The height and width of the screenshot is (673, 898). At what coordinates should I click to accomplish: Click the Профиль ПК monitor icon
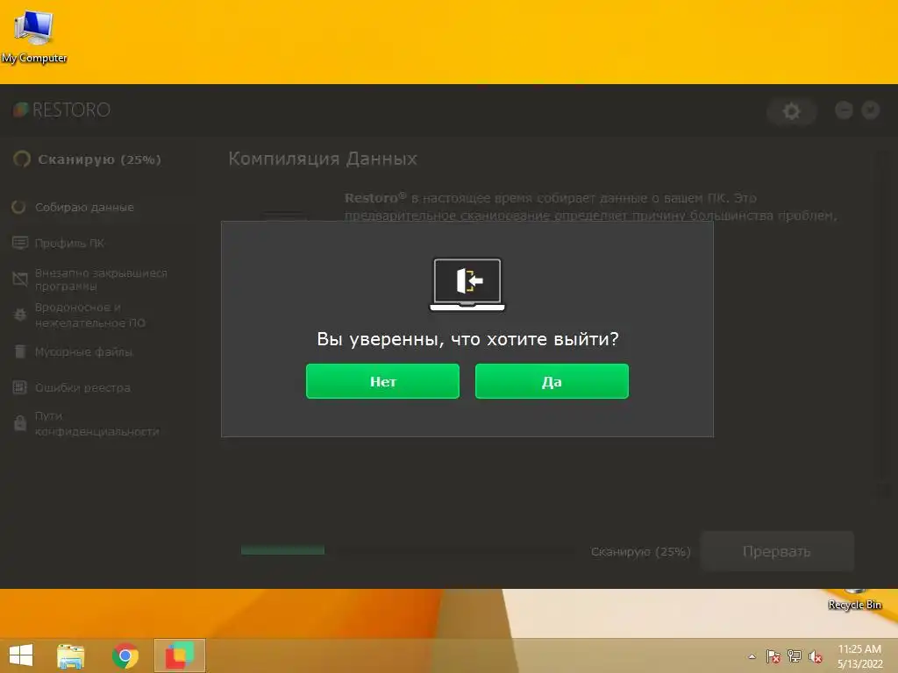[20, 244]
